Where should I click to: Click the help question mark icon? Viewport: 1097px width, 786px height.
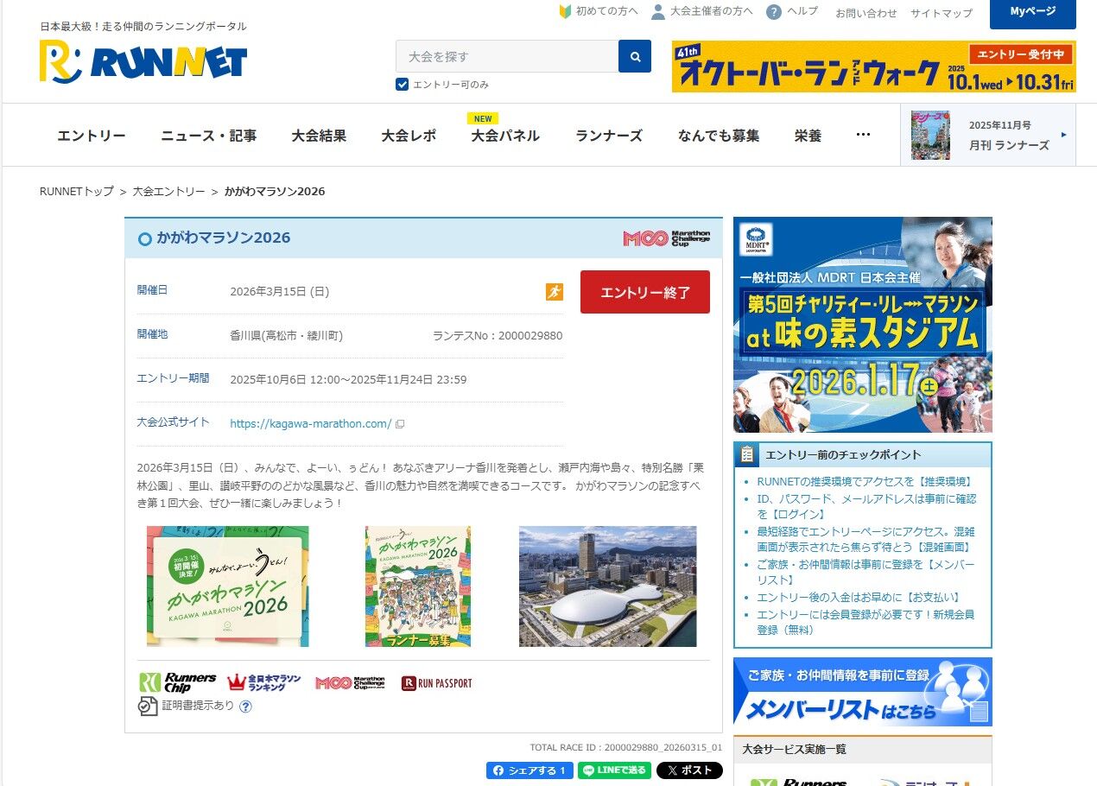(x=774, y=12)
